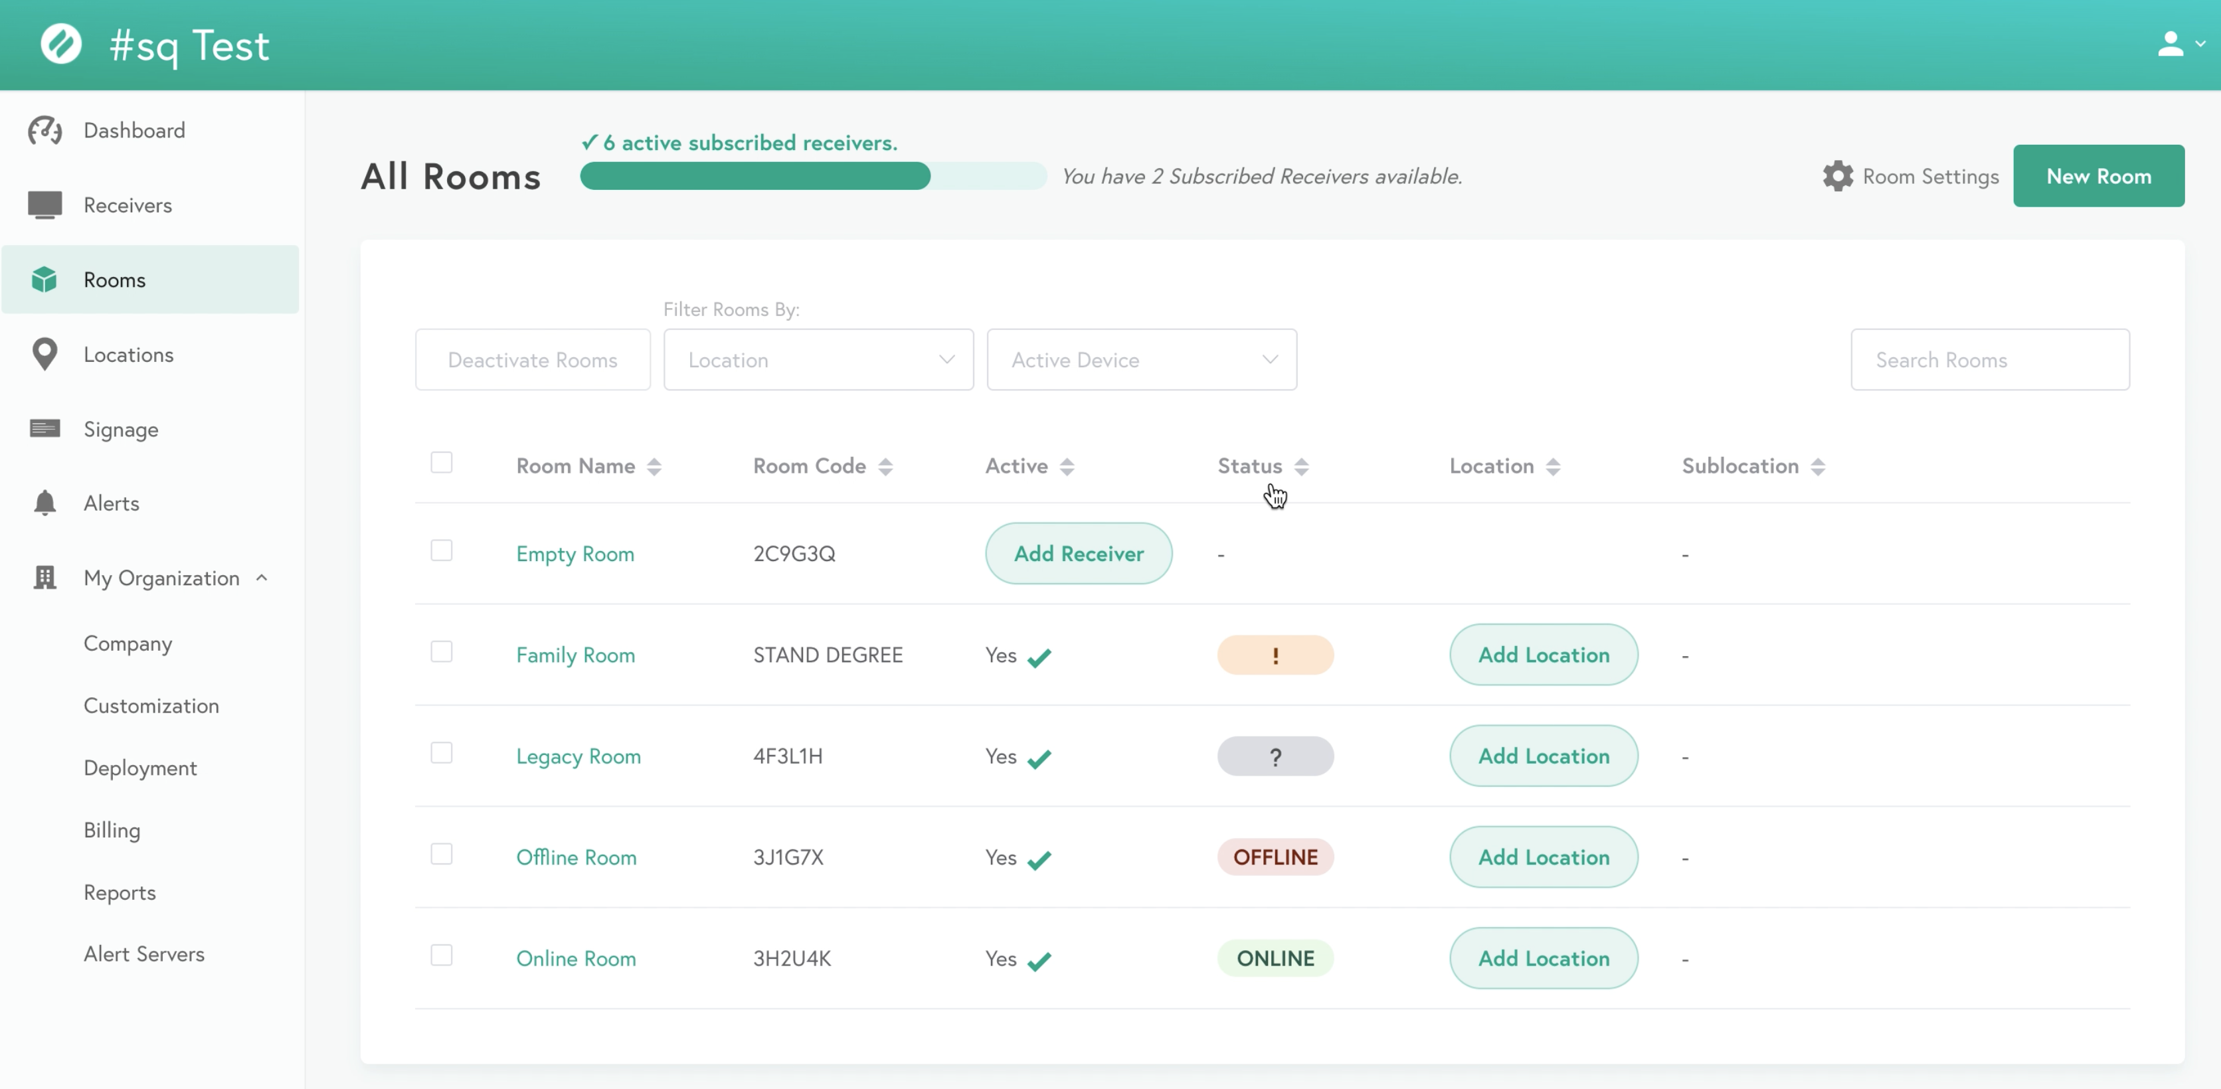Screen dimensions: 2221x1089
Task: Click the Signage sidebar icon
Action: [x=45, y=428]
